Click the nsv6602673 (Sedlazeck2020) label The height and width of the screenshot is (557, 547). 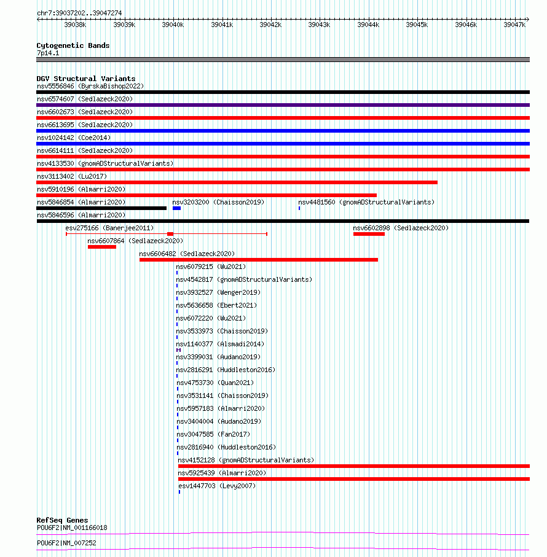point(85,112)
